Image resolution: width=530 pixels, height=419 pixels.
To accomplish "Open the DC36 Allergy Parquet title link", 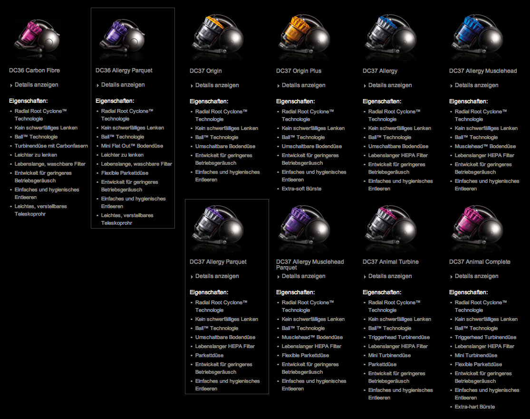I will click(x=124, y=70).
